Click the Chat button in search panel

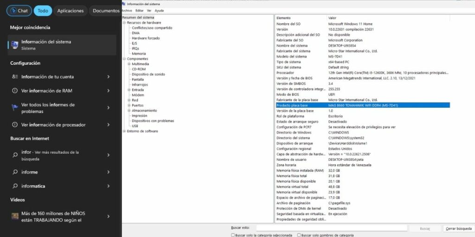(x=19, y=11)
